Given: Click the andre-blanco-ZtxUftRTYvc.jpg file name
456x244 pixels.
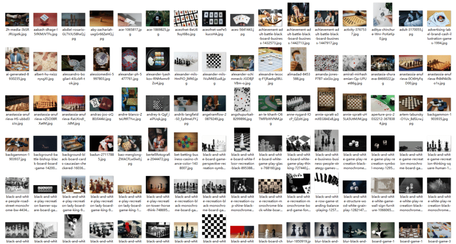Looking at the screenshot, I should tap(130, 117).
